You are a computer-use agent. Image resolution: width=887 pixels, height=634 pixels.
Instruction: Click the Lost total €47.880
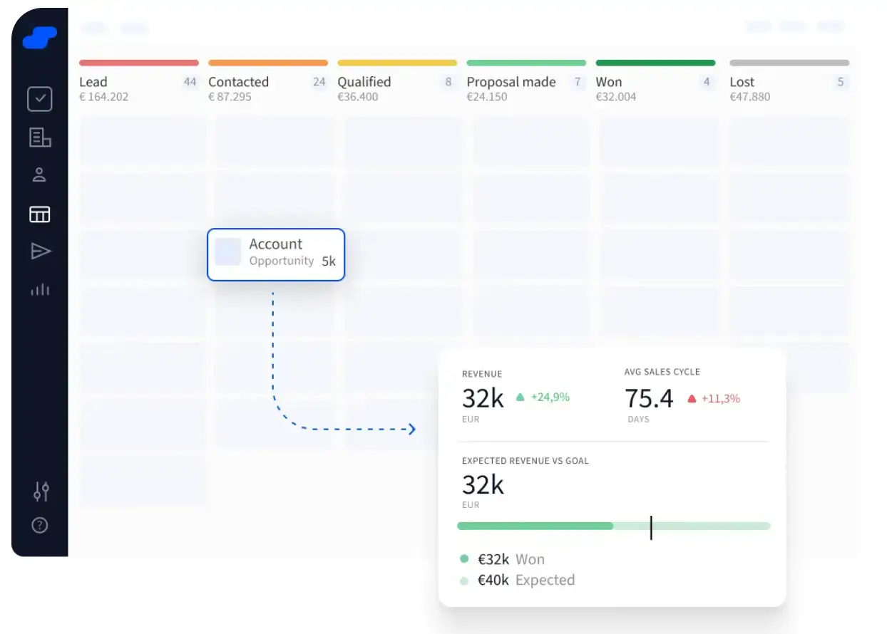pos(750,97)
